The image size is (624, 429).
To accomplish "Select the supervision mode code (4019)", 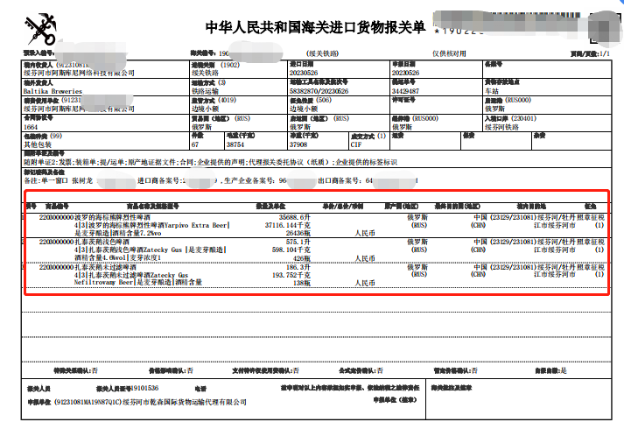I will click(x=227, y=100).
